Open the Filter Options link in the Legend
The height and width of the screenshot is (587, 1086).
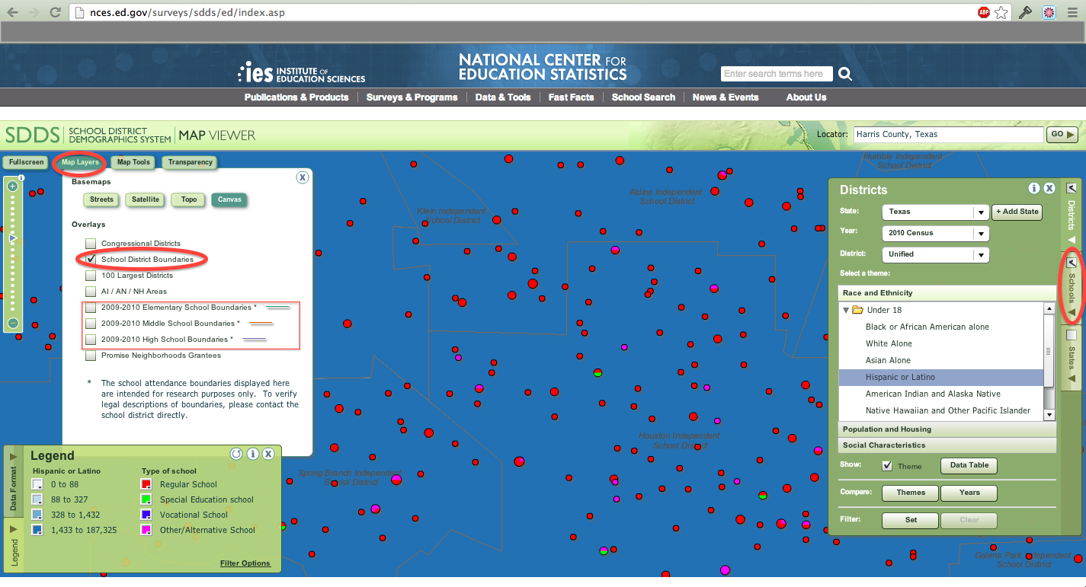click(x=245, y=563)
